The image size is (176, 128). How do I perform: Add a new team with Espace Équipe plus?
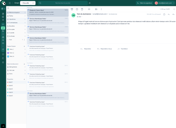tap(24, 46)
